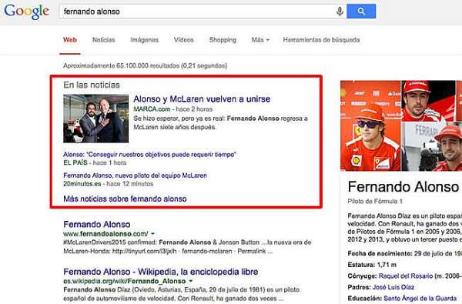Expand the Más dropdown menu
Image resolution: width=462 pixels, height=304 pixels.
(x=260, y=40)
